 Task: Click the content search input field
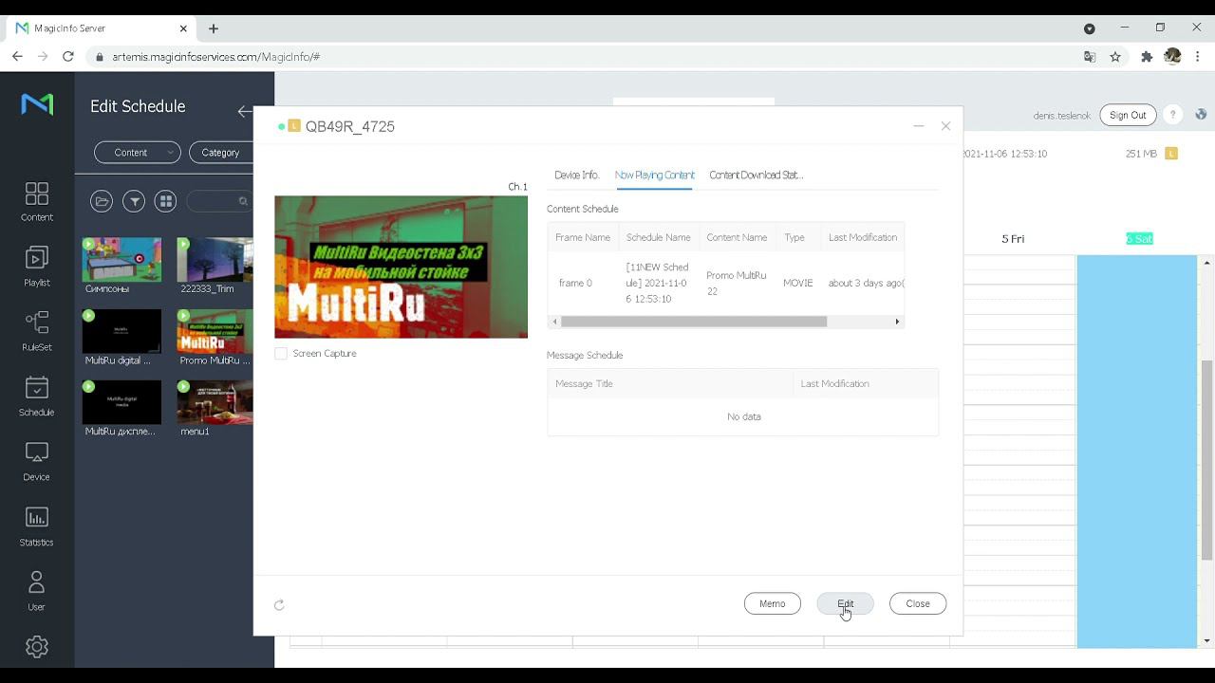click(x=220, y=201)
